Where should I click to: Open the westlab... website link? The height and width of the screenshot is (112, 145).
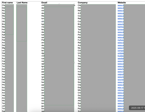coord(121,59)
